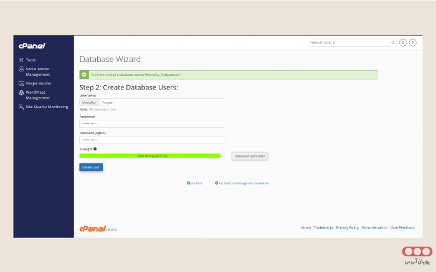Screen dimensions: 436x272
Task: Click the cPanel footer logo
Action: 93,229
